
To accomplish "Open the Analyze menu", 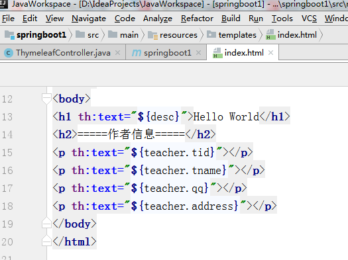I will (x=158, y=19).
